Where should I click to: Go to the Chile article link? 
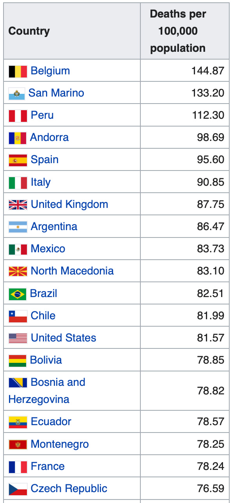click(43, 315)
